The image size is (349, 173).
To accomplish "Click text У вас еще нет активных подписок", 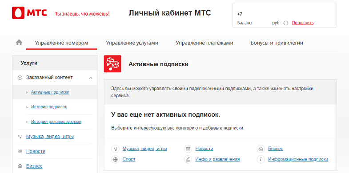I will (x=165, y=115).
